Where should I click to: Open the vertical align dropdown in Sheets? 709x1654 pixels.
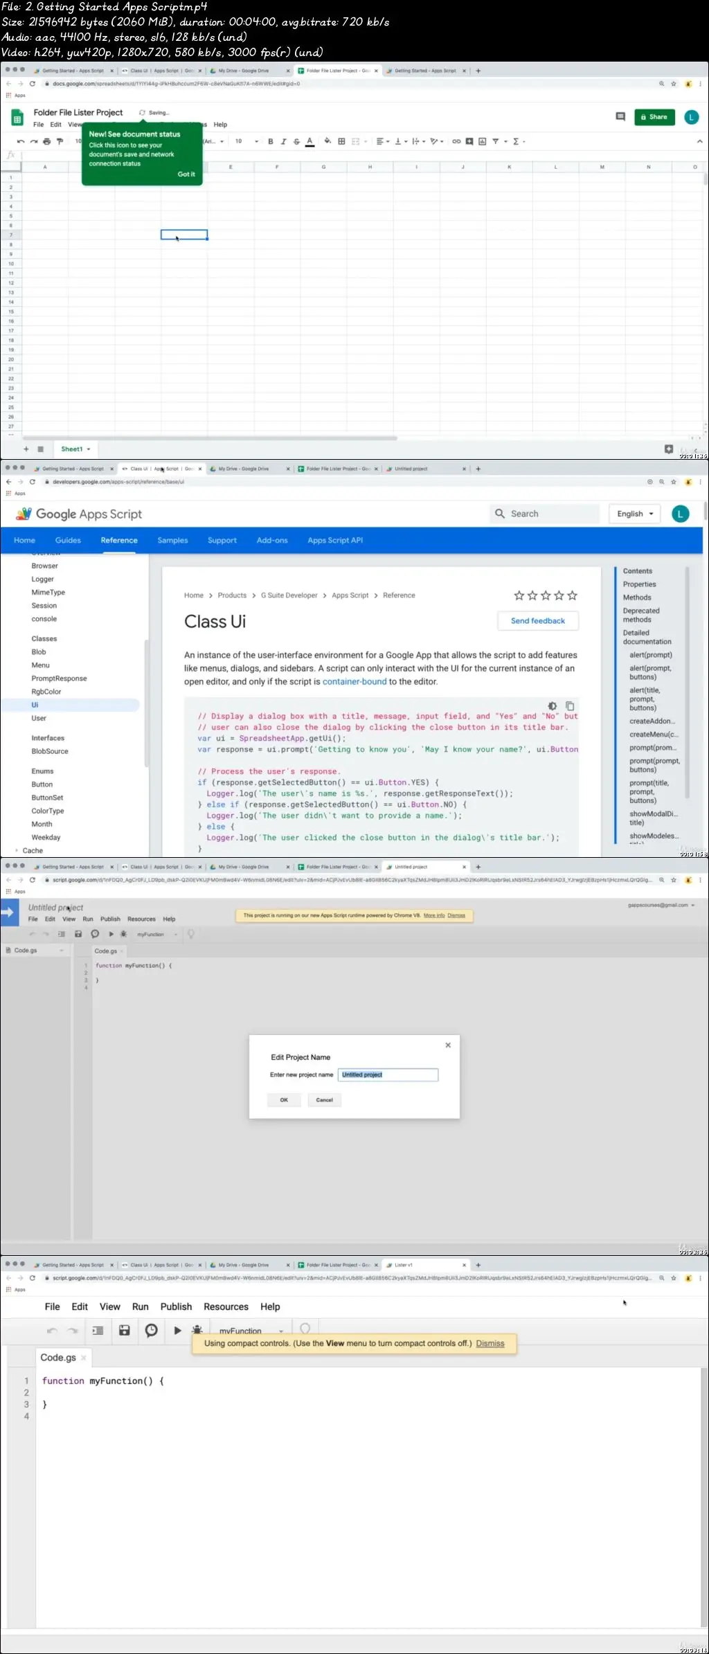click(x=401, y=141)
